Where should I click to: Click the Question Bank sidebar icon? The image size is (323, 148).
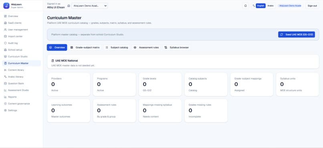tap(5, 84)
